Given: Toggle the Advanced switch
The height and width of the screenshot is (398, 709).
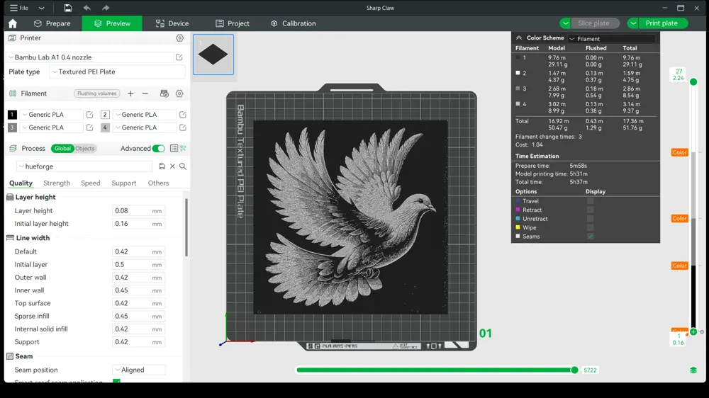Looking at the screenshot, I should pyautogui.click(x=158, y=148).
